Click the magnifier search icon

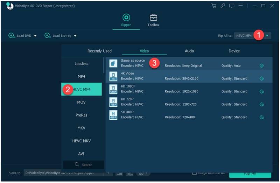point(77,164)
